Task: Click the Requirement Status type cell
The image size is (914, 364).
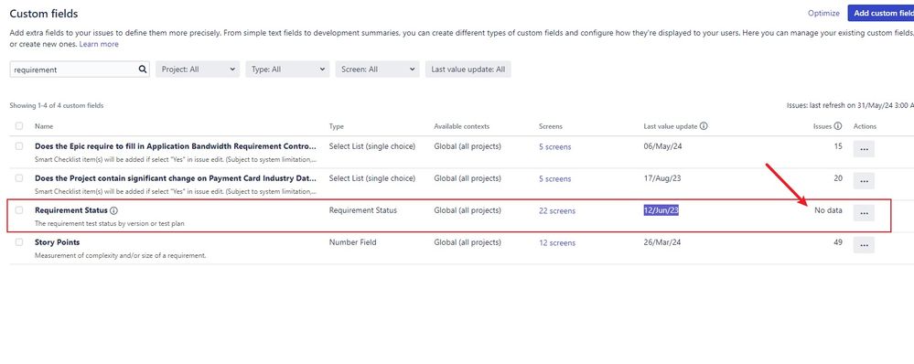Action: tap(362, 210)
